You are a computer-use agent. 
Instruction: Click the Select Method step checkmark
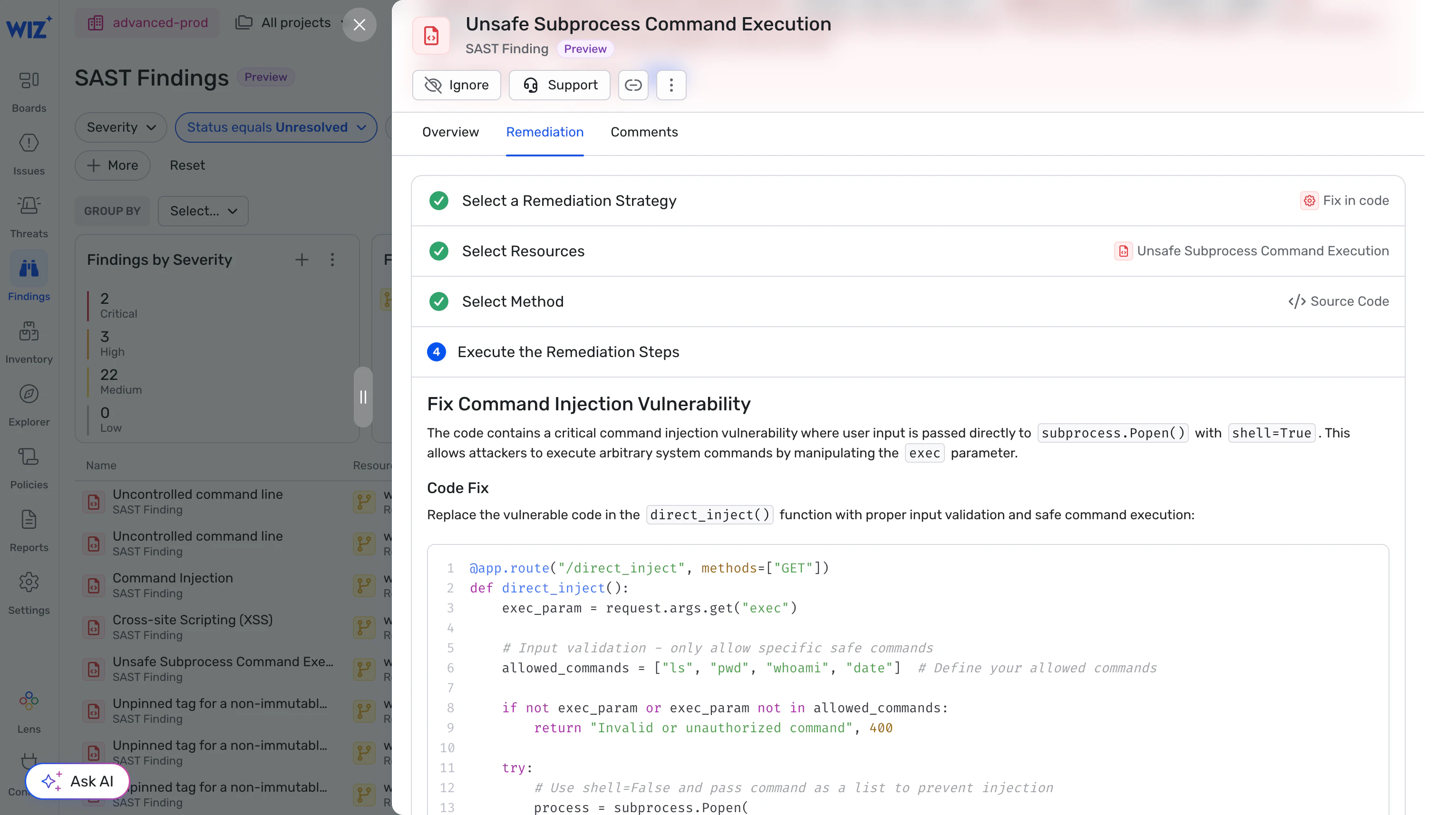[439, 302]
